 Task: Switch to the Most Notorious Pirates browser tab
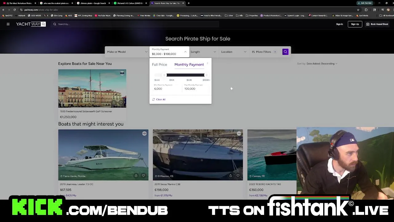point(19,3)
